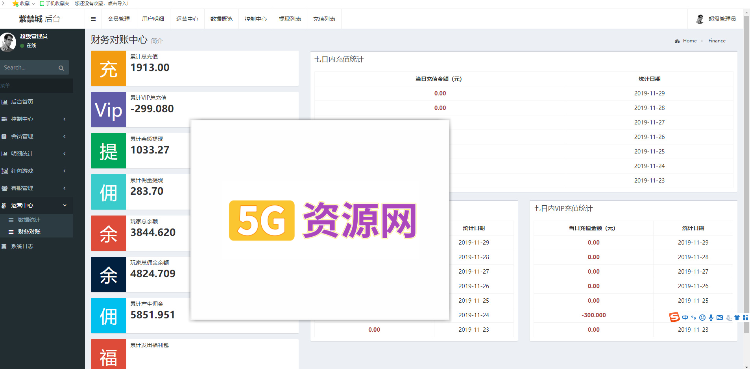
Task: Open the 数据概览 top navigation tab
Action: click(x=222, y=19)
